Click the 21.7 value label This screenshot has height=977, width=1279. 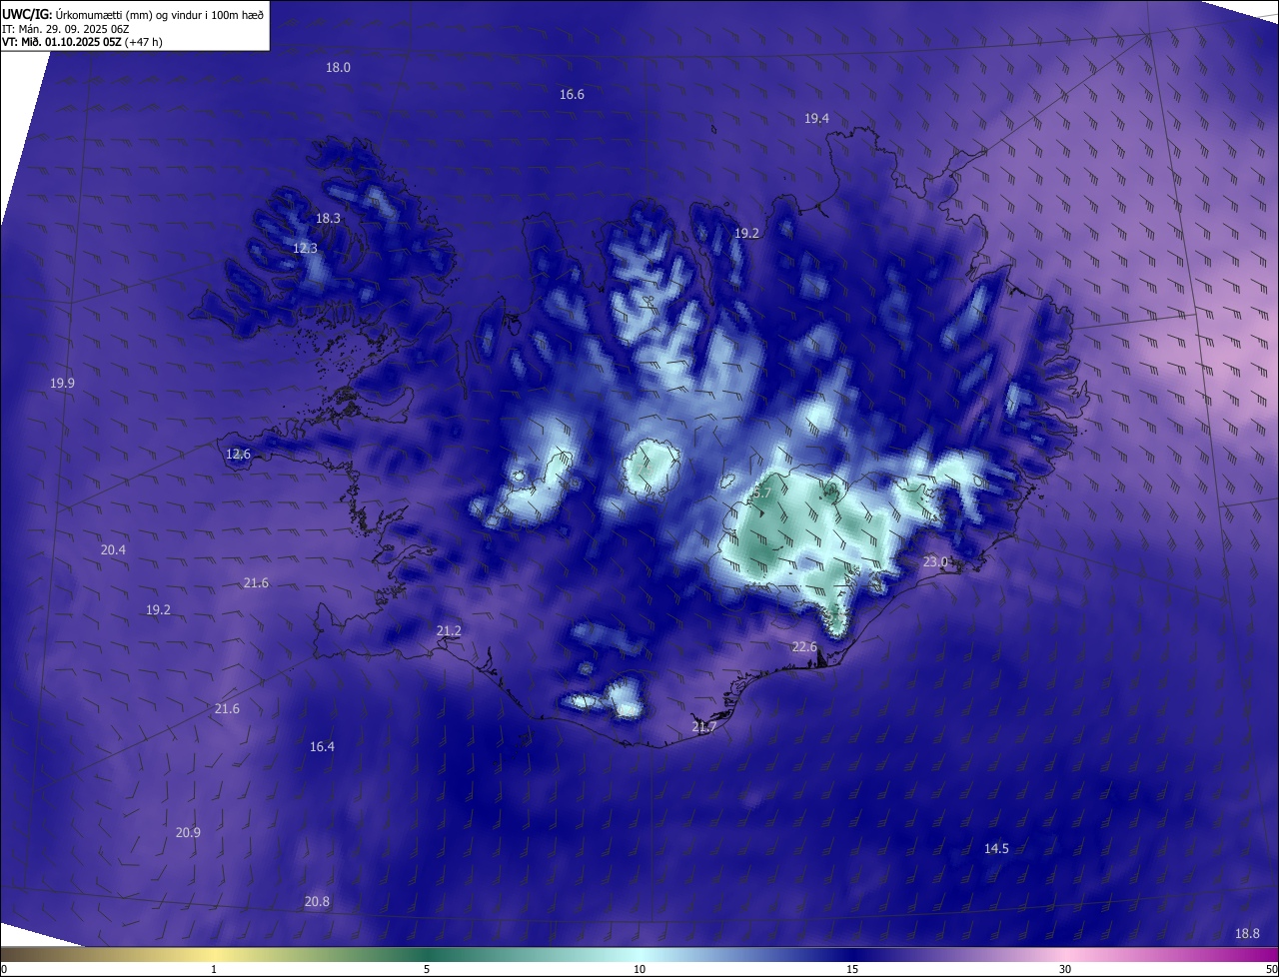point(704,727)
